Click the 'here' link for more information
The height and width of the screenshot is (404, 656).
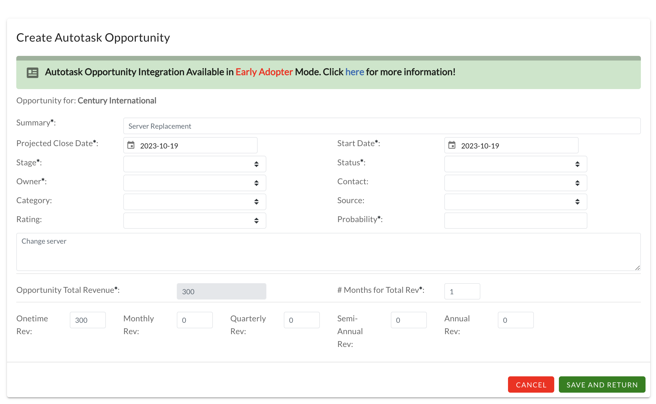click(354, 72)
